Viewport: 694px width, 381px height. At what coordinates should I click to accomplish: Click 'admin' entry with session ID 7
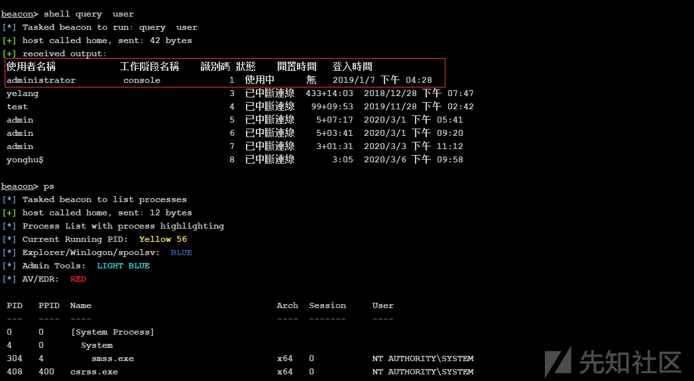(x=19, y=146)
